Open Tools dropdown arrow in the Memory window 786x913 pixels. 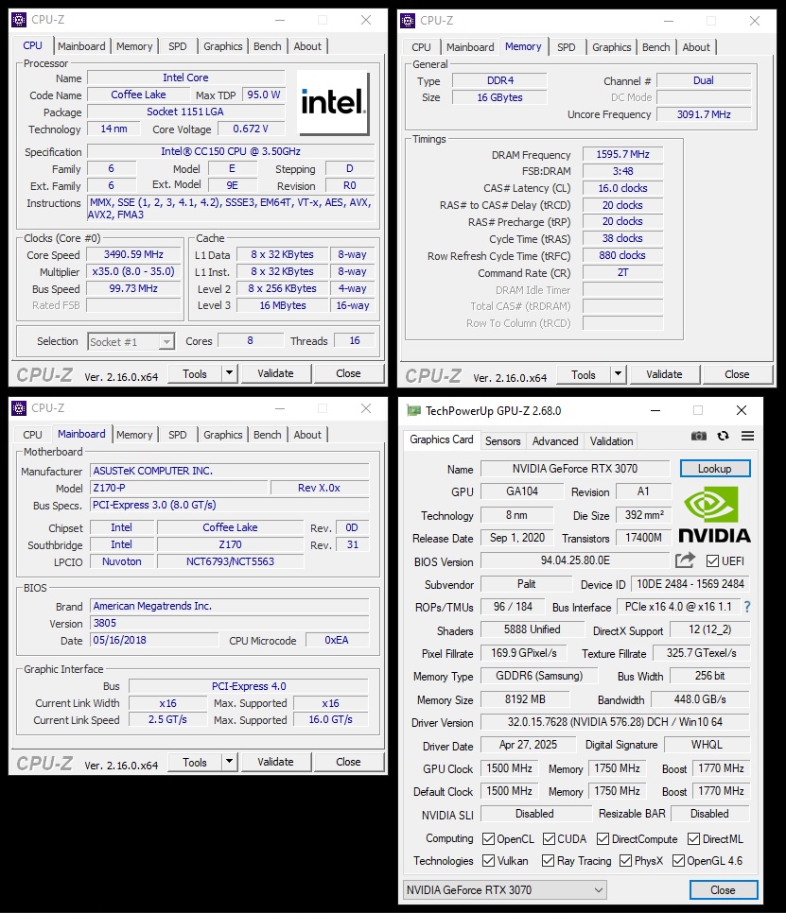click(619, 374)
